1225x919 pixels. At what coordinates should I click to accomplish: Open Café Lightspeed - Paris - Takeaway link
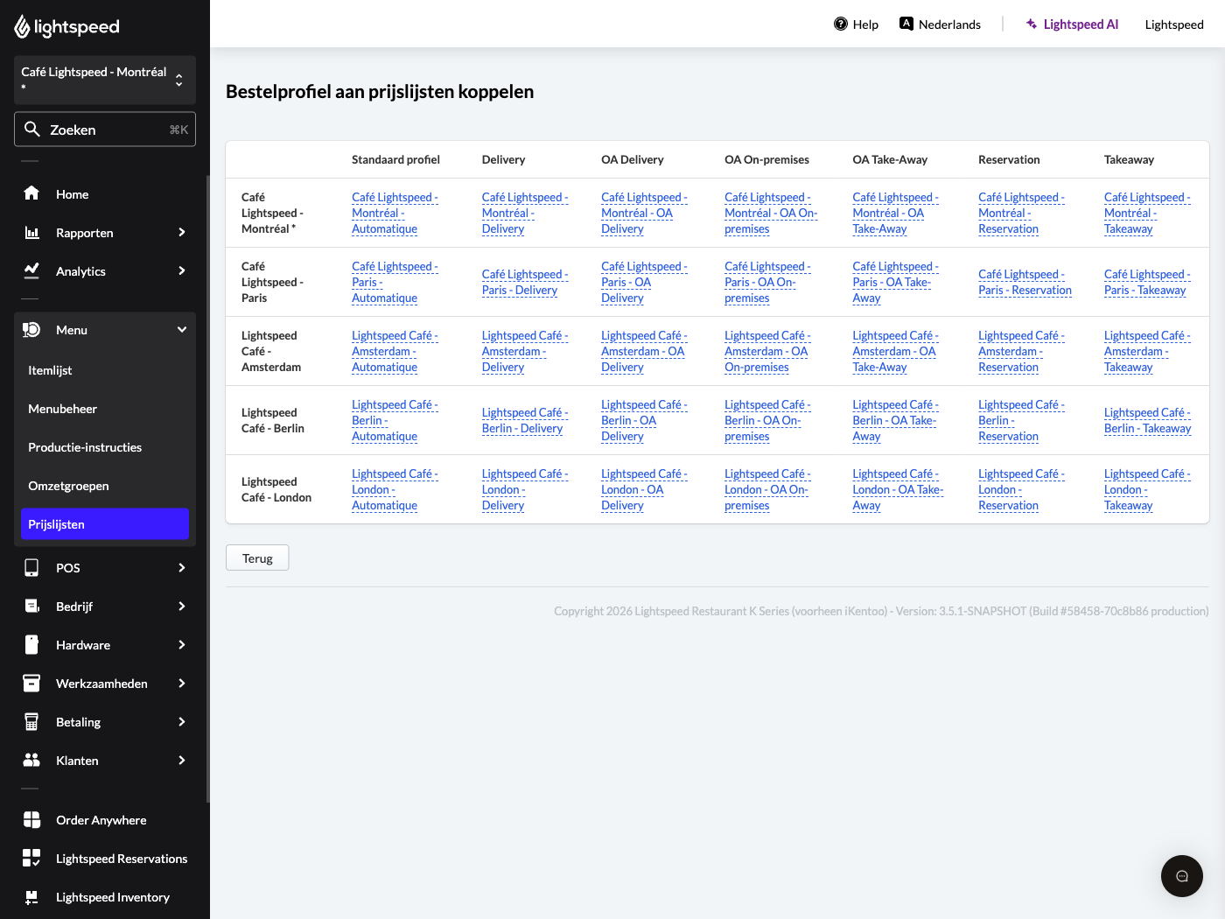coord(1147,282)
